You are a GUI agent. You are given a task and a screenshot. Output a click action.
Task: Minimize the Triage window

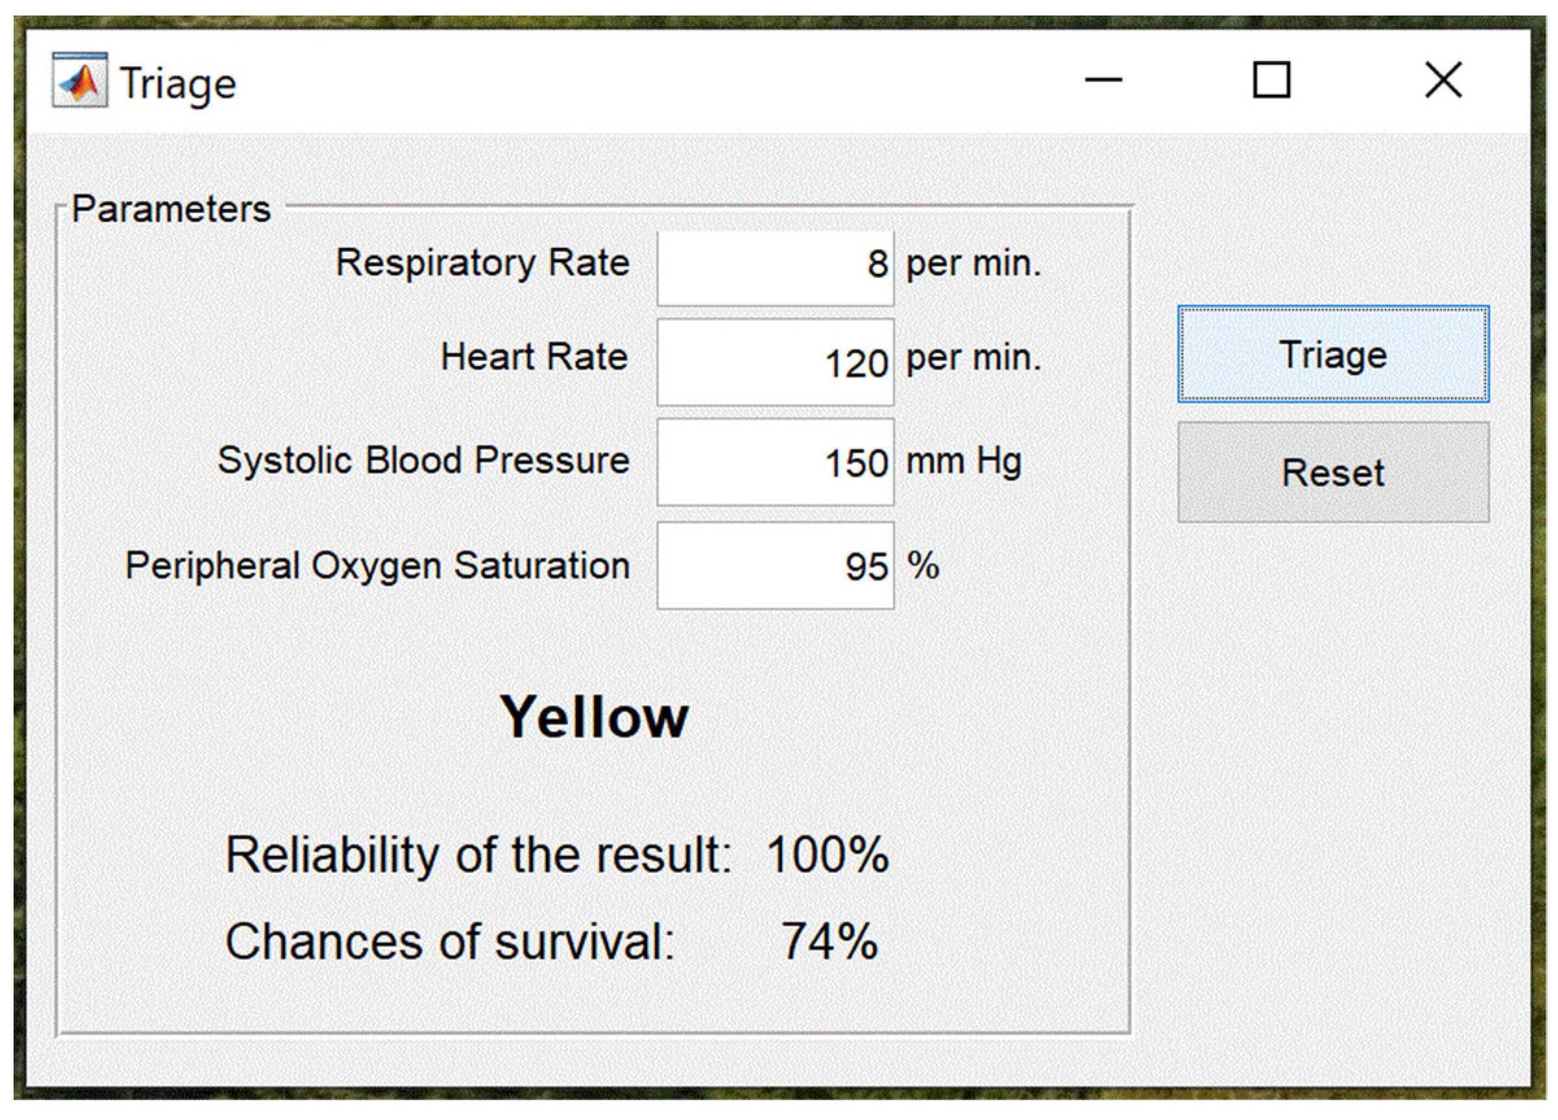click(x=1102, y=81)
